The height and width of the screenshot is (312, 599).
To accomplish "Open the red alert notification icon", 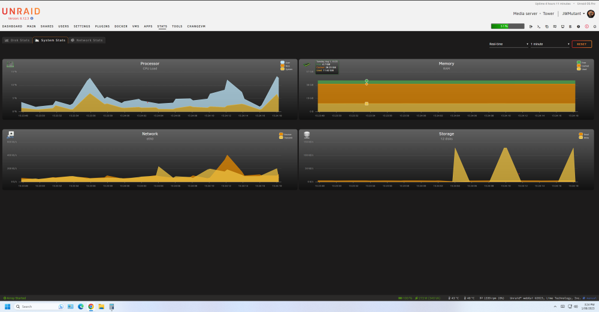I will [x=587, y=26].
